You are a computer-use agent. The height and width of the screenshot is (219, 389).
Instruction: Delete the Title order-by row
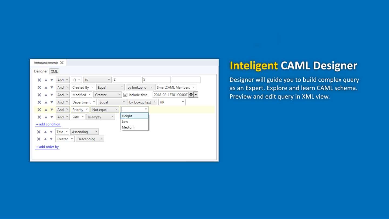coord(39,132)
